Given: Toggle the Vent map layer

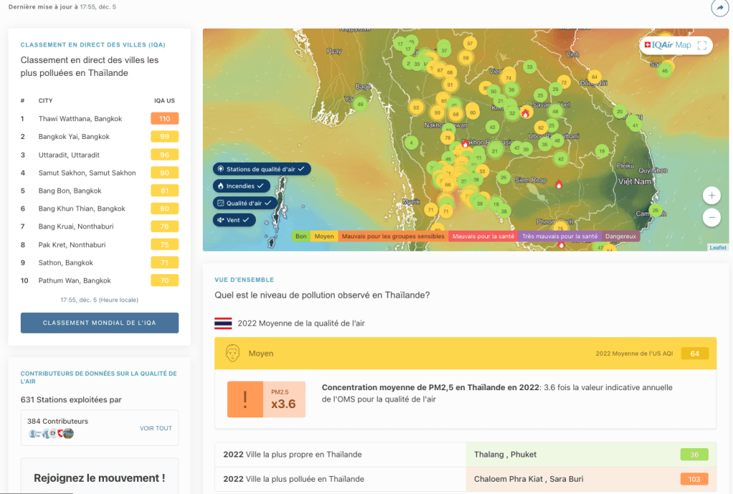Looking at the screenshot, I should 234,220.
